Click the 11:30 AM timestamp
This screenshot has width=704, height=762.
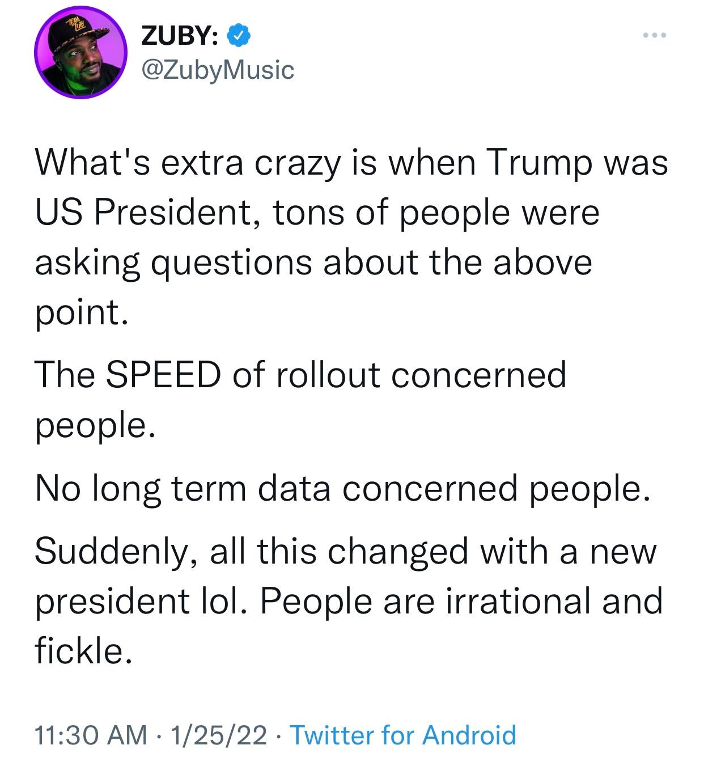pos(90,735)
